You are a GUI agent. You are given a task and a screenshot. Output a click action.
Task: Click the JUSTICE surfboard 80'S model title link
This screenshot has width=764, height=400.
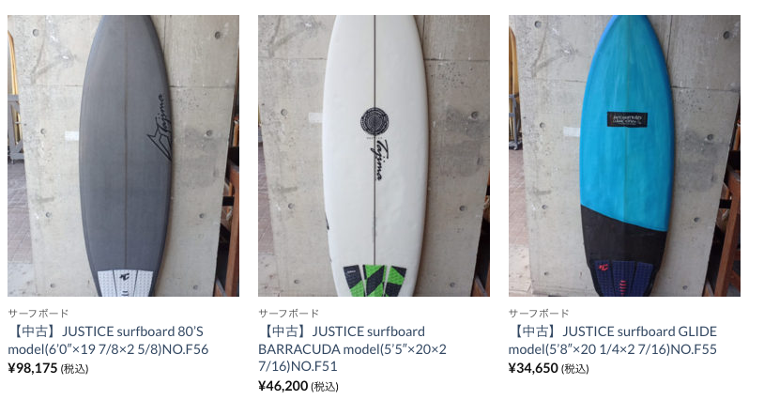(x=108, y=340)
